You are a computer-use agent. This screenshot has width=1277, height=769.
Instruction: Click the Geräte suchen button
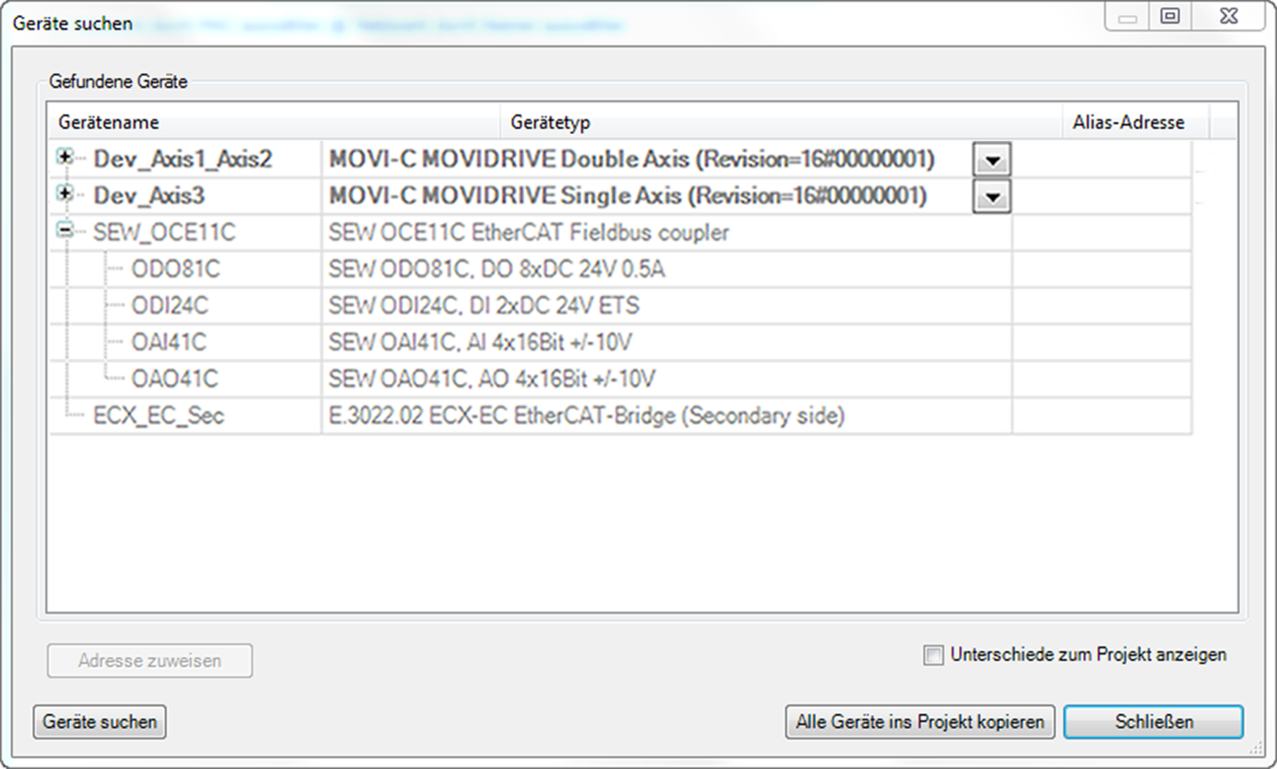coord(100,722)
